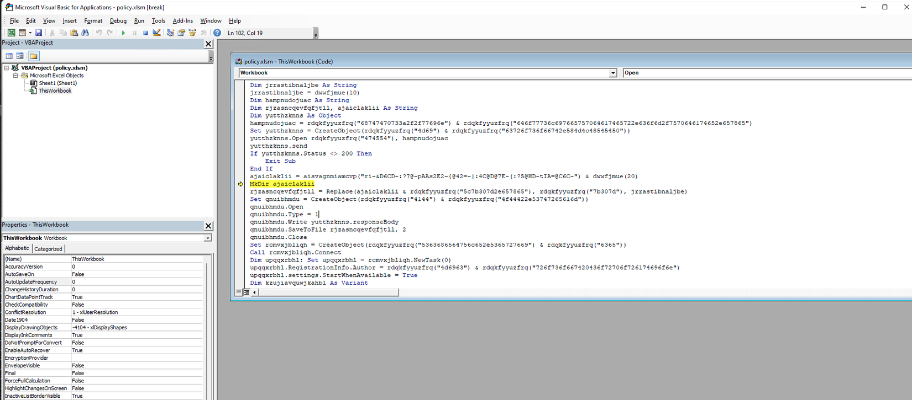The width and height of the screenshot is (912, 400).
Task: Open the Window menu
Action: tap(211, 21)
